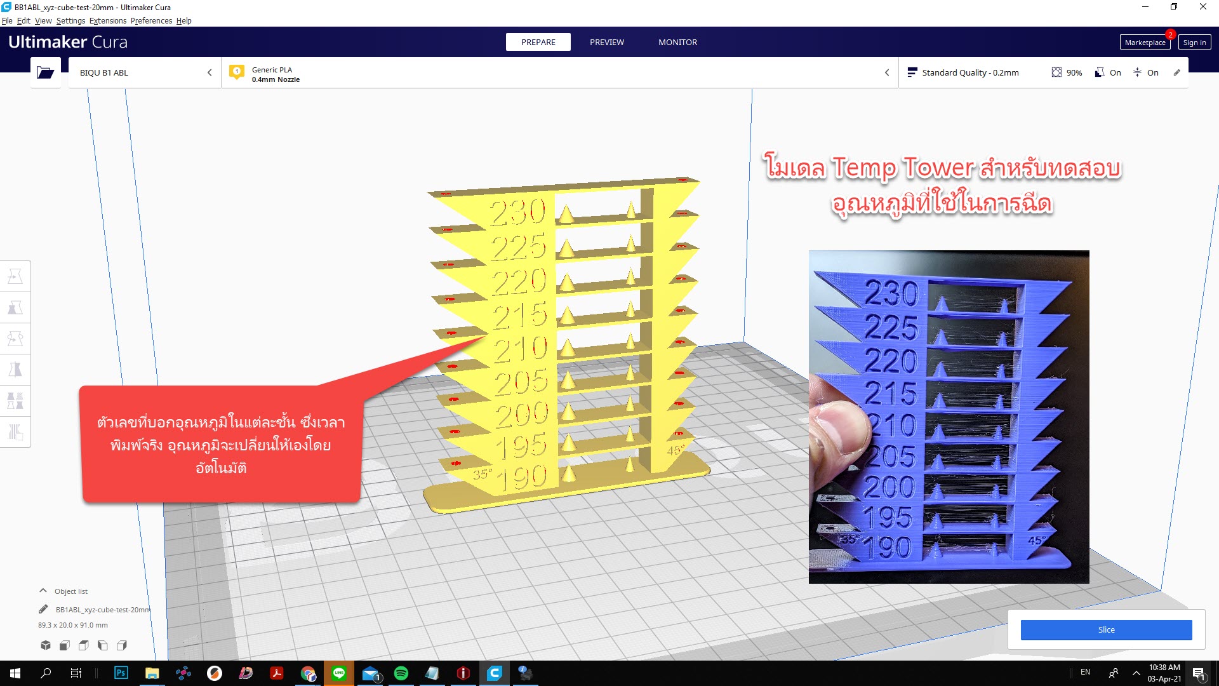Open Adobe Acrobat from taskbar
1219x686 pixels.
coord(277,673)
